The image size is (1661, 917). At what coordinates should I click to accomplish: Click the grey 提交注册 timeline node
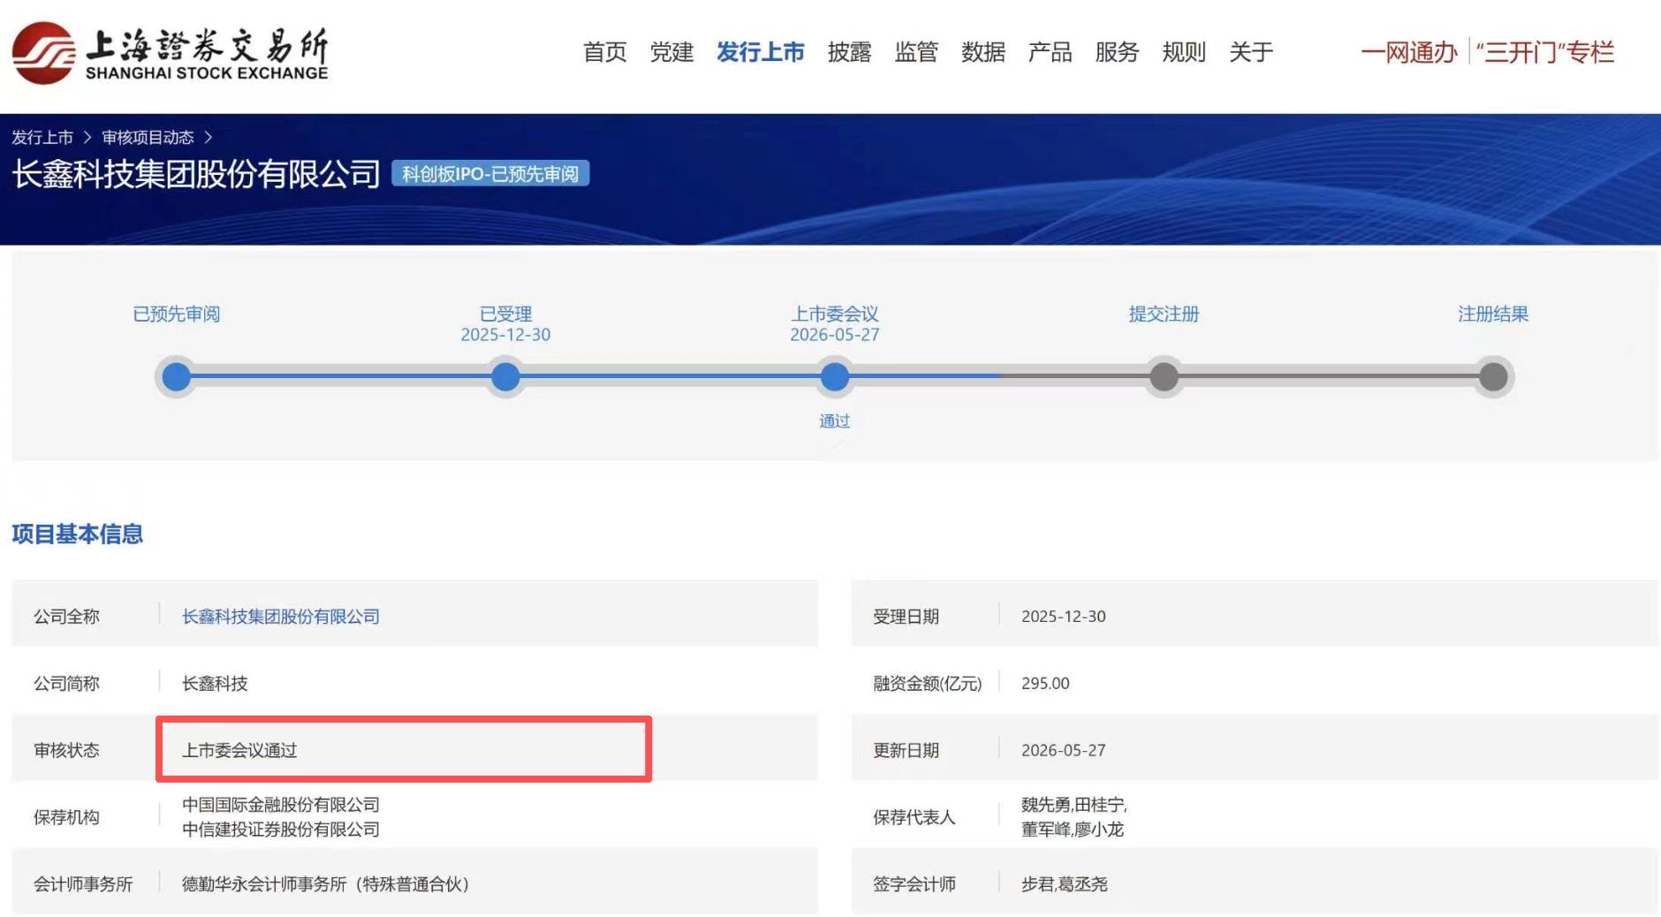click(x=1164, y=377)
